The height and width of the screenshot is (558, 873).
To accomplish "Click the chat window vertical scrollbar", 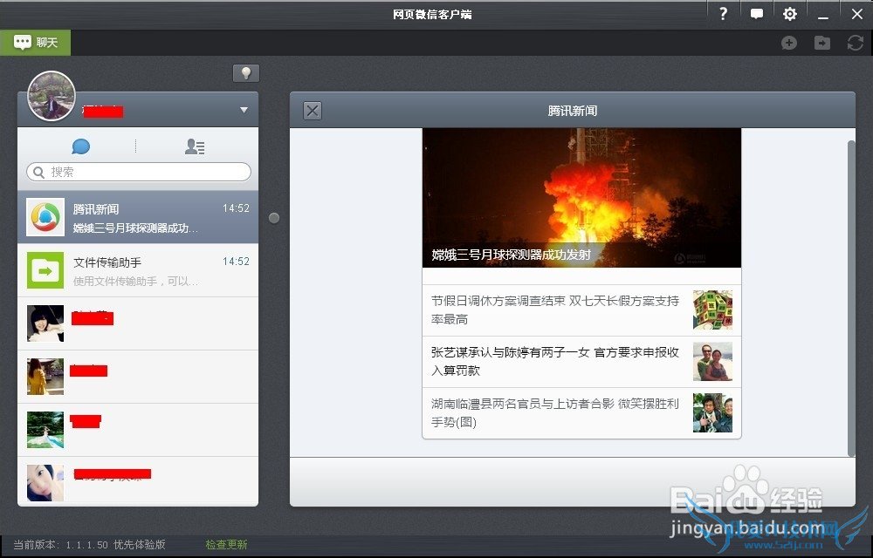I will click(x=850, y=298).
